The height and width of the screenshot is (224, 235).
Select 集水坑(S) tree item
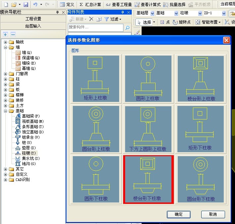(x=27, y=158)
